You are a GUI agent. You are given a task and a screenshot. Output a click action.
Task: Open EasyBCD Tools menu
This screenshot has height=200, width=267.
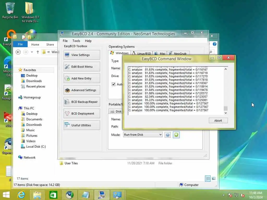76,41
